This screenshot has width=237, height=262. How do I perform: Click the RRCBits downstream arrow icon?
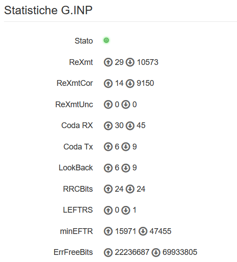click(x=130, y=189)
